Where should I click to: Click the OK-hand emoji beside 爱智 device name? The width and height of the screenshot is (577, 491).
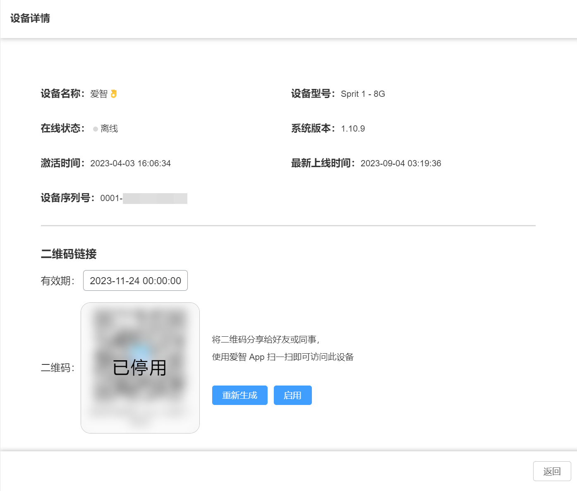point(115,93)
